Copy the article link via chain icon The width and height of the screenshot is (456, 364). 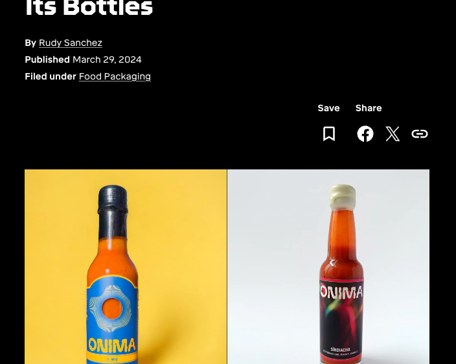420,134
